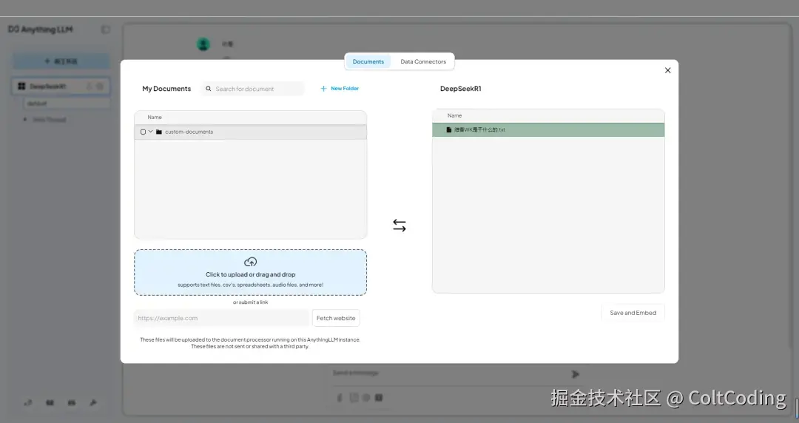
Task: Toggle the sidebar collapse icon beside AnythingLLM
Action: [x=106, y=30]
